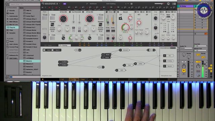
Task: Select Komplete Kontrol in the browser list
Action: [x=30, y=39]
